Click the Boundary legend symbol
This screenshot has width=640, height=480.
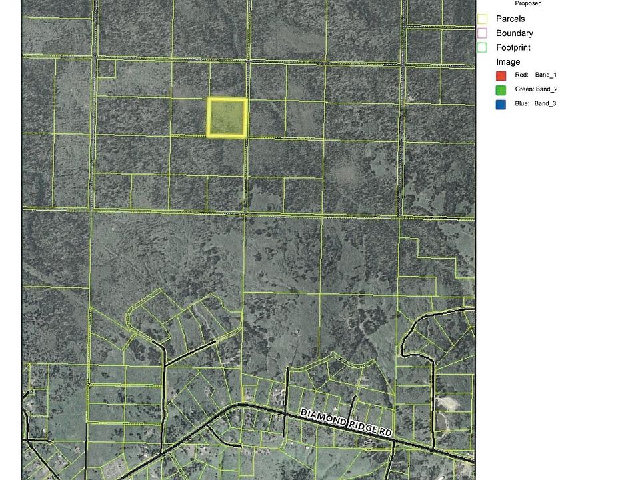(482, 33)
